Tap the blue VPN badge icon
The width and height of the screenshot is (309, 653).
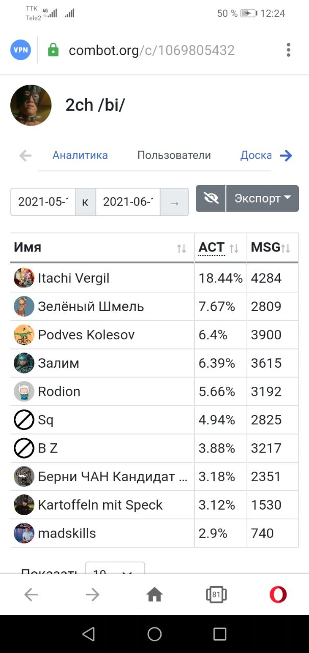[x=21, y=50]
